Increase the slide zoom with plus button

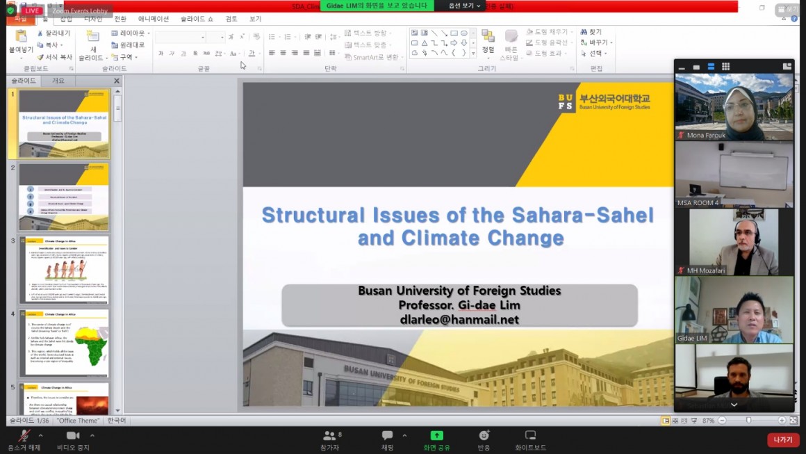tap(782, 421)
